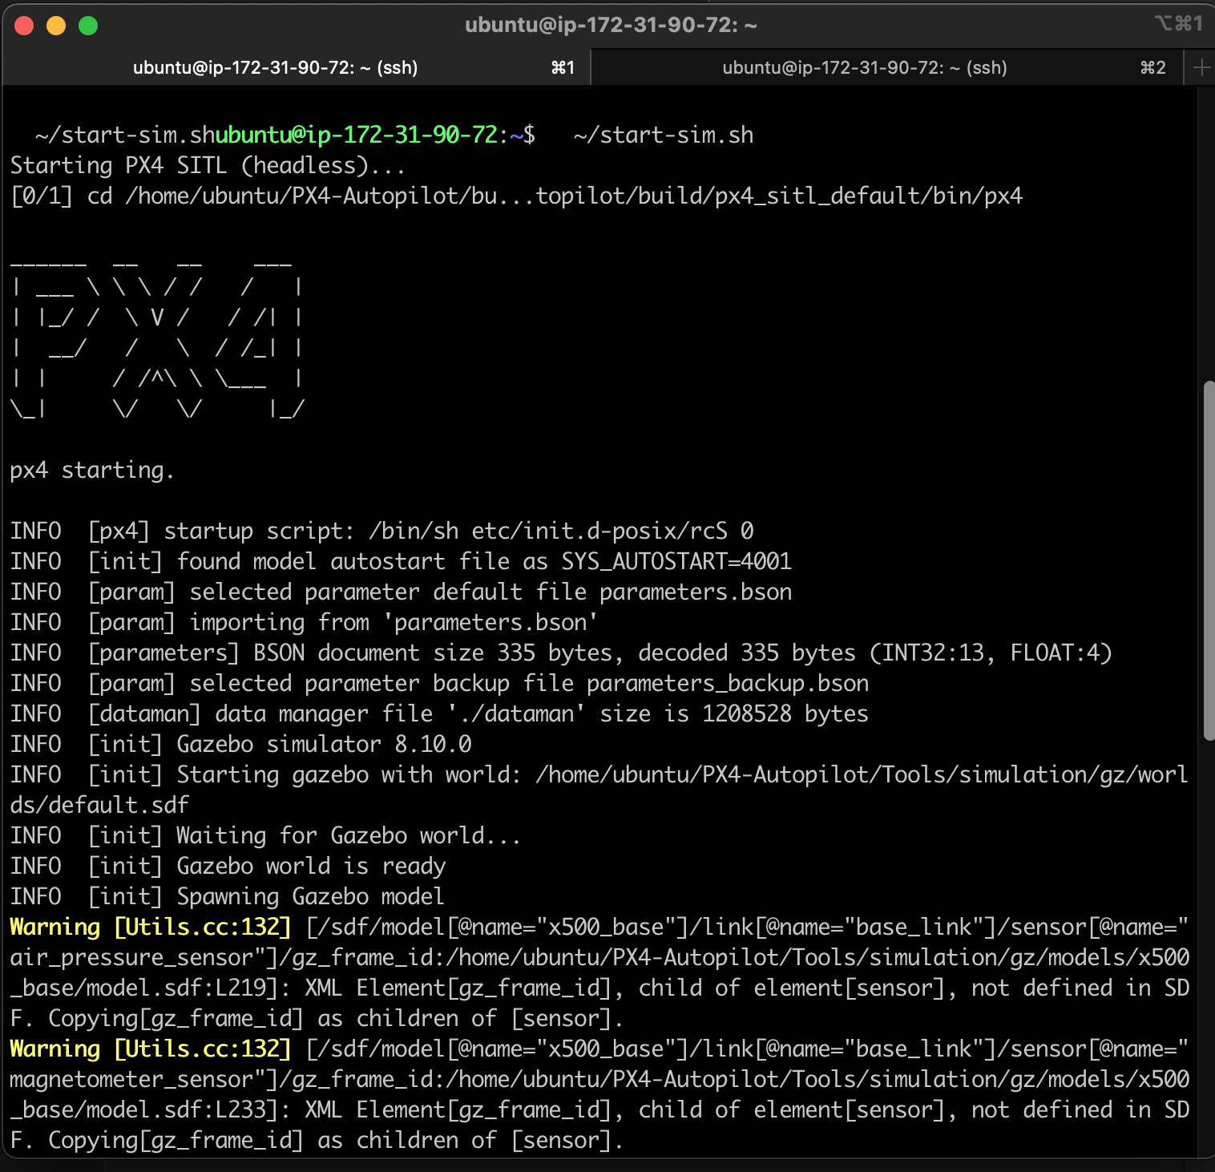This screenshot has height=1172, width=1215.
Task: Click the ⌘2 shortcut badge on the second tab
Action: point(1154,67)
